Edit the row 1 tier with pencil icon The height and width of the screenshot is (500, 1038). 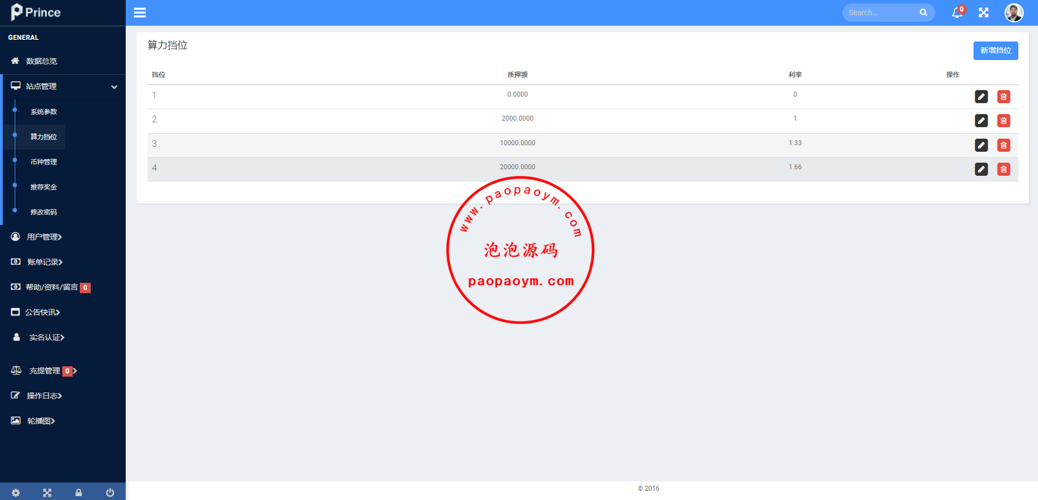(981, 97)
